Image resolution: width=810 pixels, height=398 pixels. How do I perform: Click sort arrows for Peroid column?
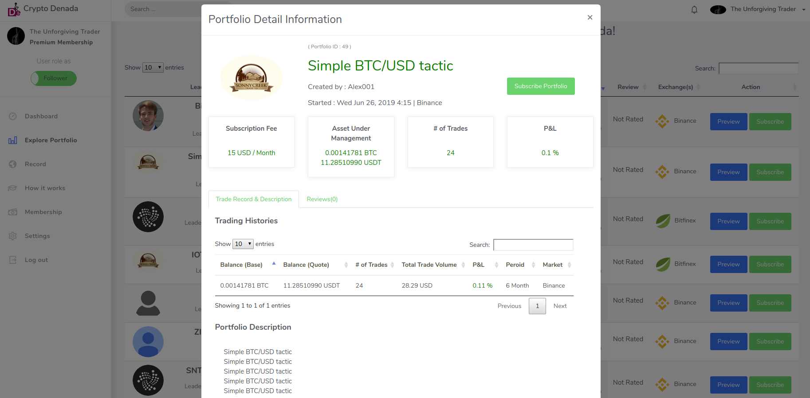pos(533,265)
